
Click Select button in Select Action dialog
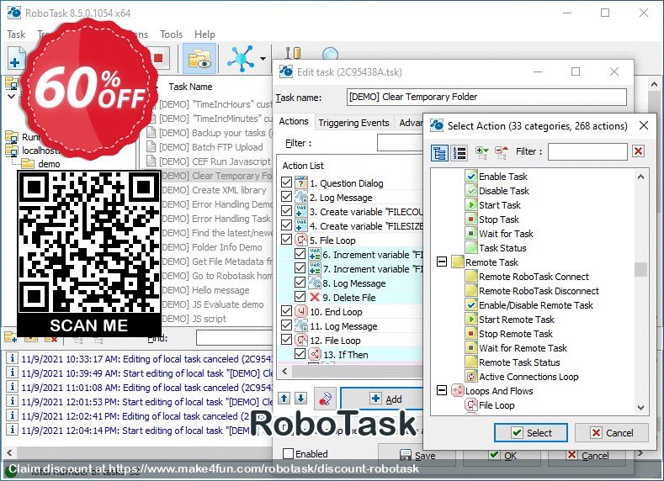(531, 433)
